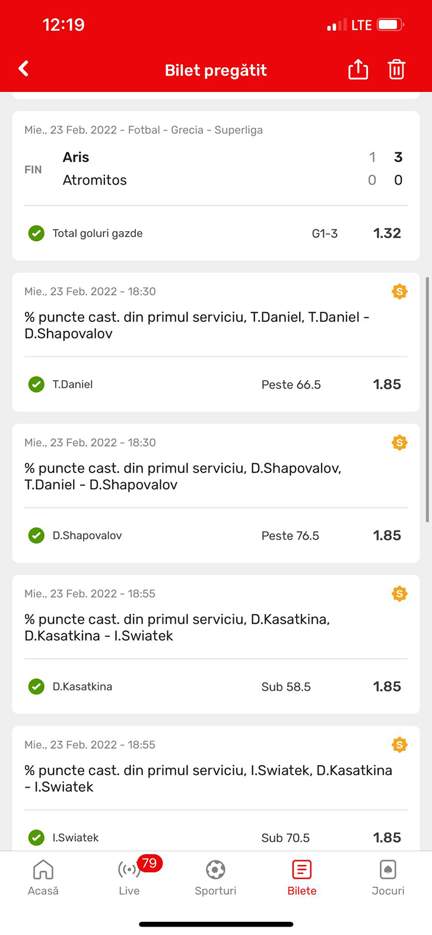This screenshot has height=935, width=432.
Task: Tap green checkmark beside D.Kasatkina selection
Action: pos(36,687)
